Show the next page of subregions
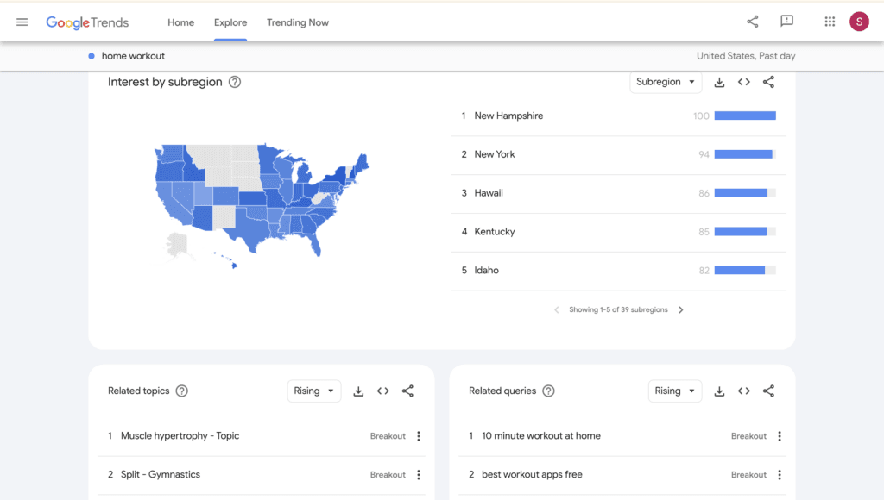This screenshot has height=500, width=884. [x=681, y=309]
